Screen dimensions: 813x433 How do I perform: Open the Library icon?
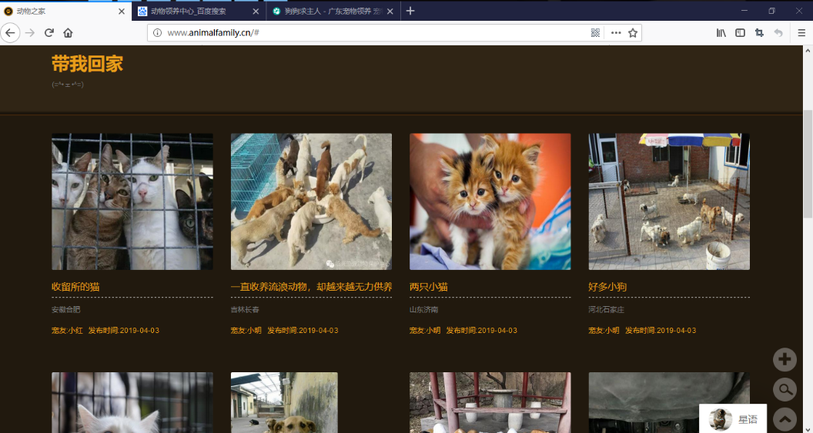click(x=721, y=32)
